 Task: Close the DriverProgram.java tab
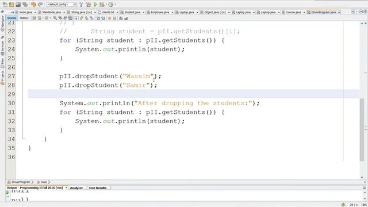coord(339,12)
